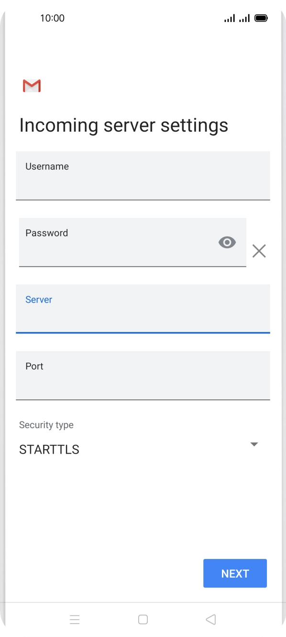Click the Gmail envelope icon
This screenshot has height=637, width=286.
point(31,85)
